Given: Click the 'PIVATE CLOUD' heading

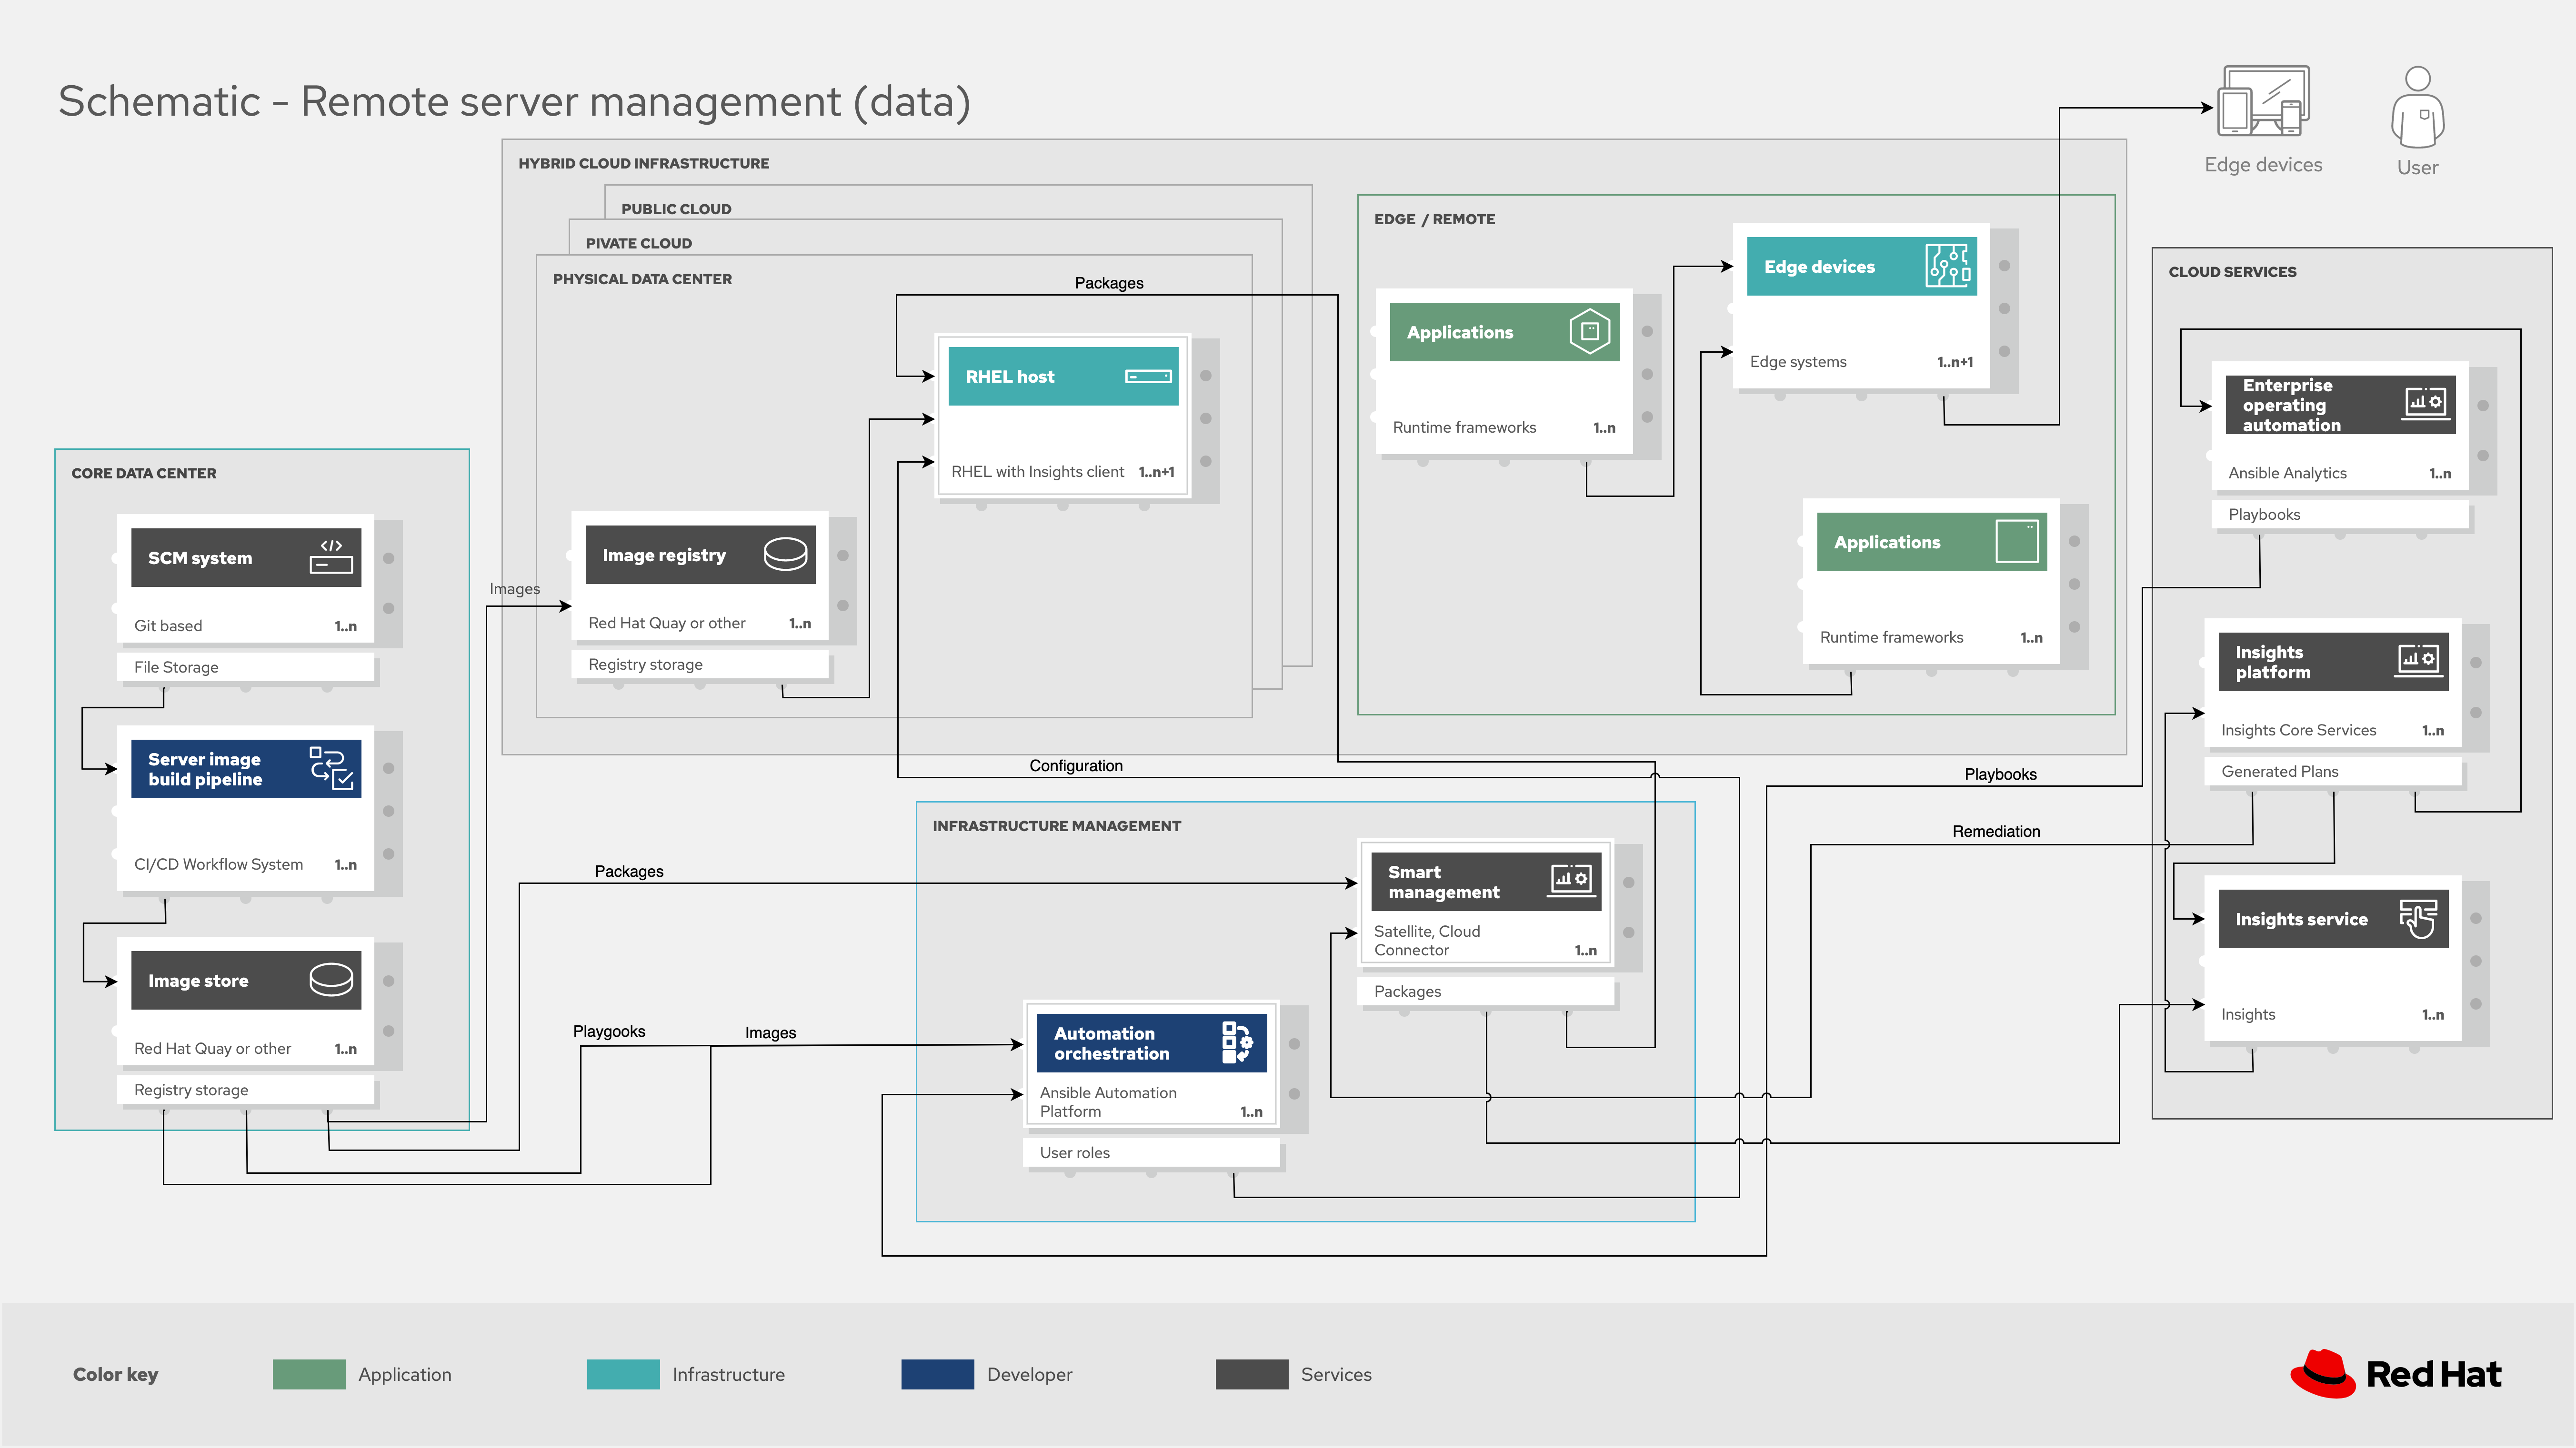Looking at the screenshot, I should coord(638,243).
